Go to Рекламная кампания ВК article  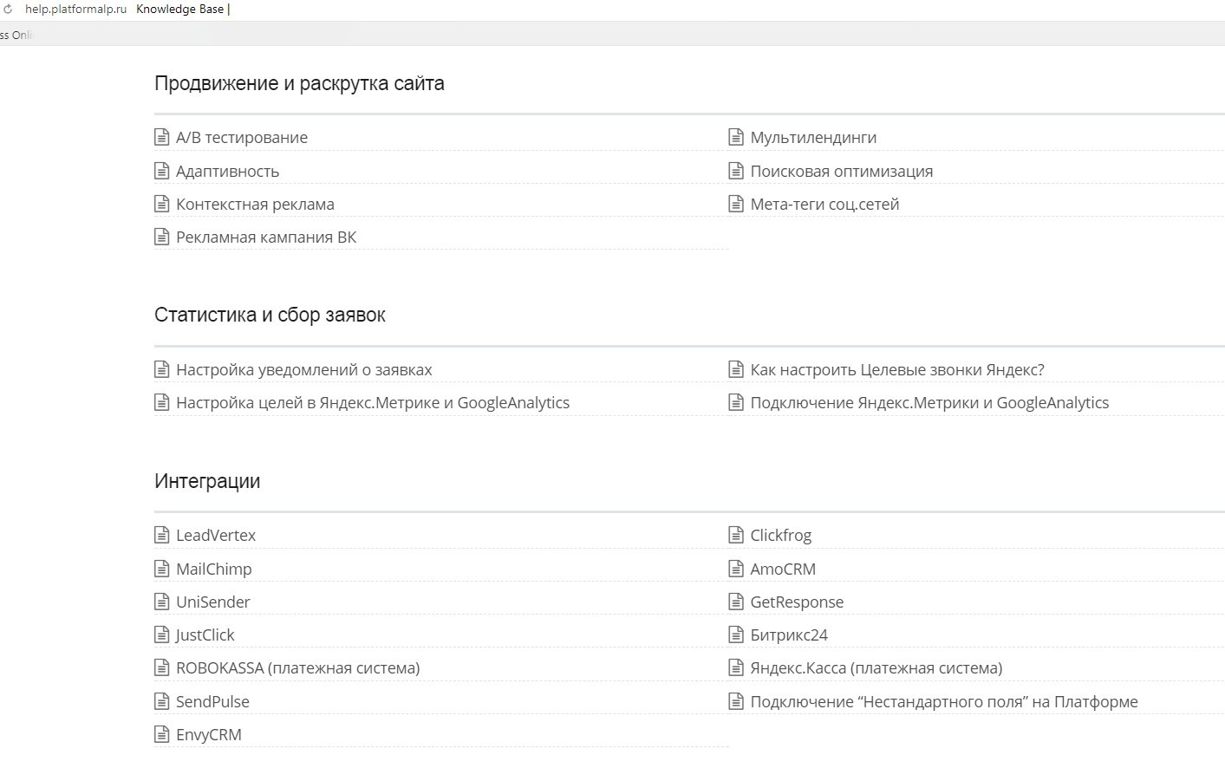(x=265, y=238)
